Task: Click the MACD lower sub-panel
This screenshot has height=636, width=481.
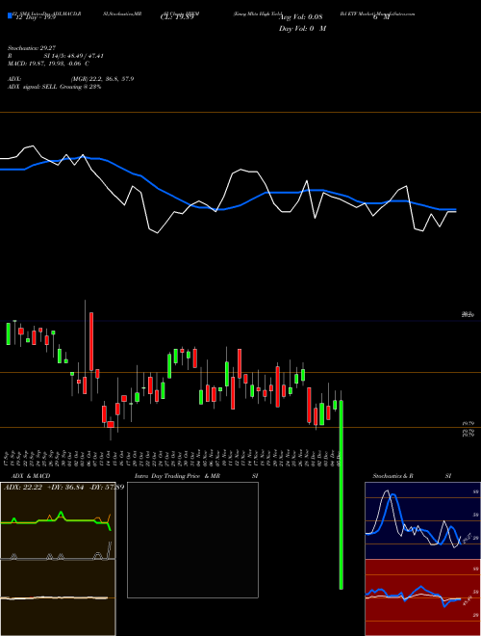Action: [x=58, y=597]
